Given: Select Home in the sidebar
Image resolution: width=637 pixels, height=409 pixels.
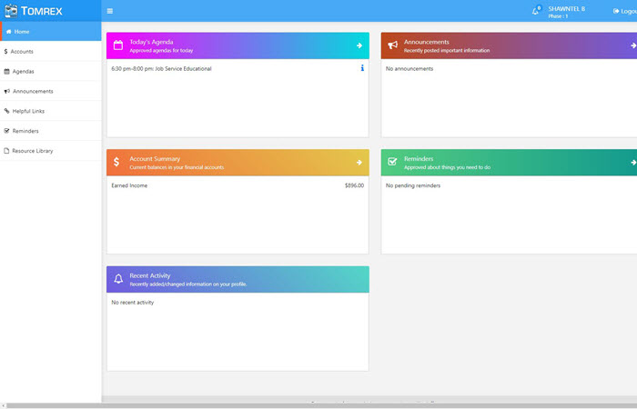Looking at the screenshot, I should click(51, 31).
